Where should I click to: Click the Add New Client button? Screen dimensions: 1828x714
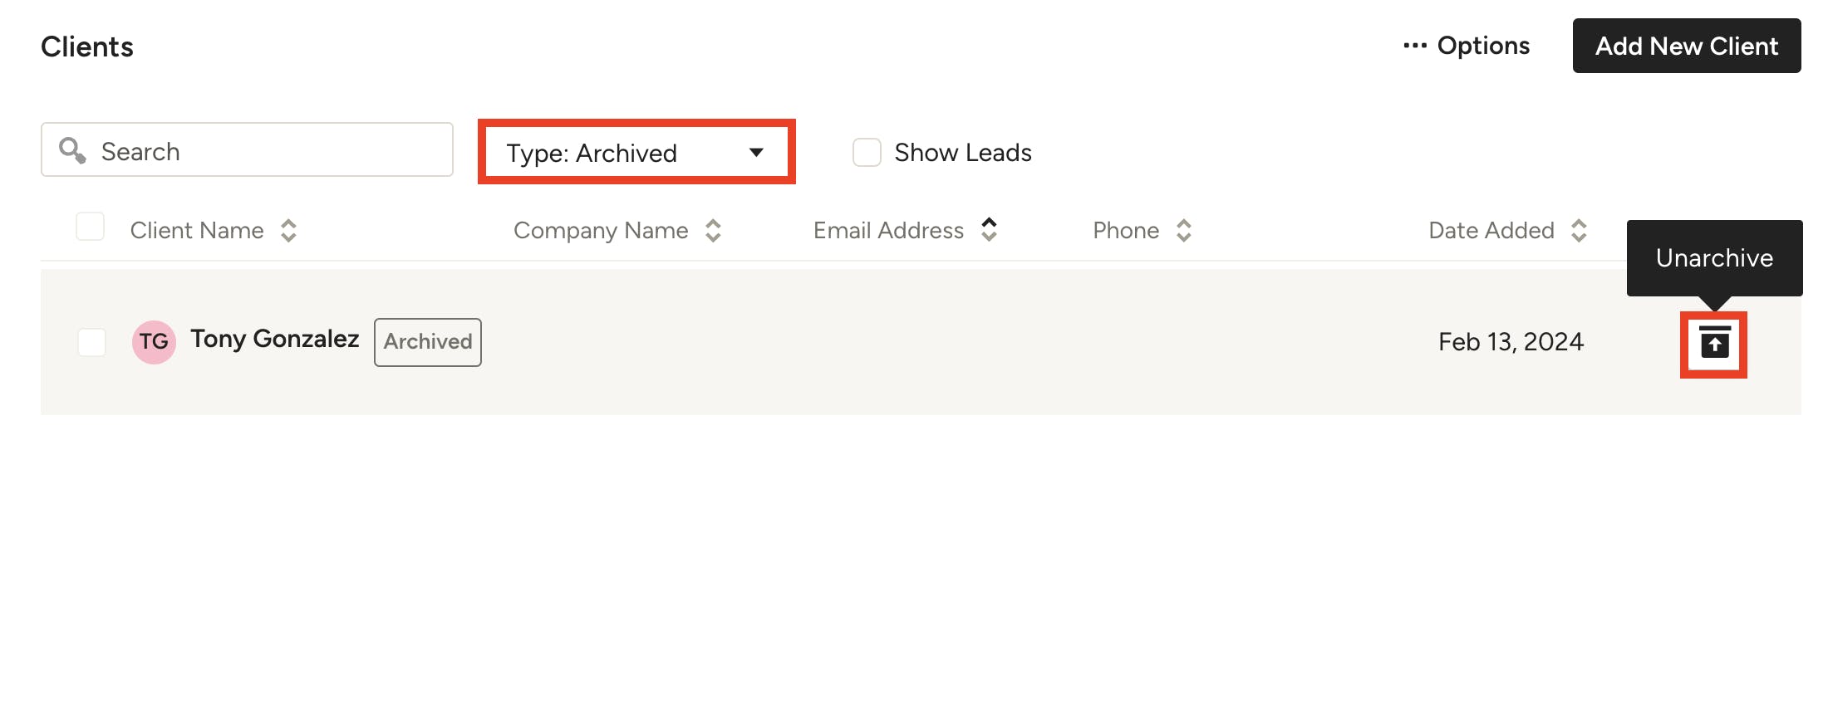coord(1687,46)
